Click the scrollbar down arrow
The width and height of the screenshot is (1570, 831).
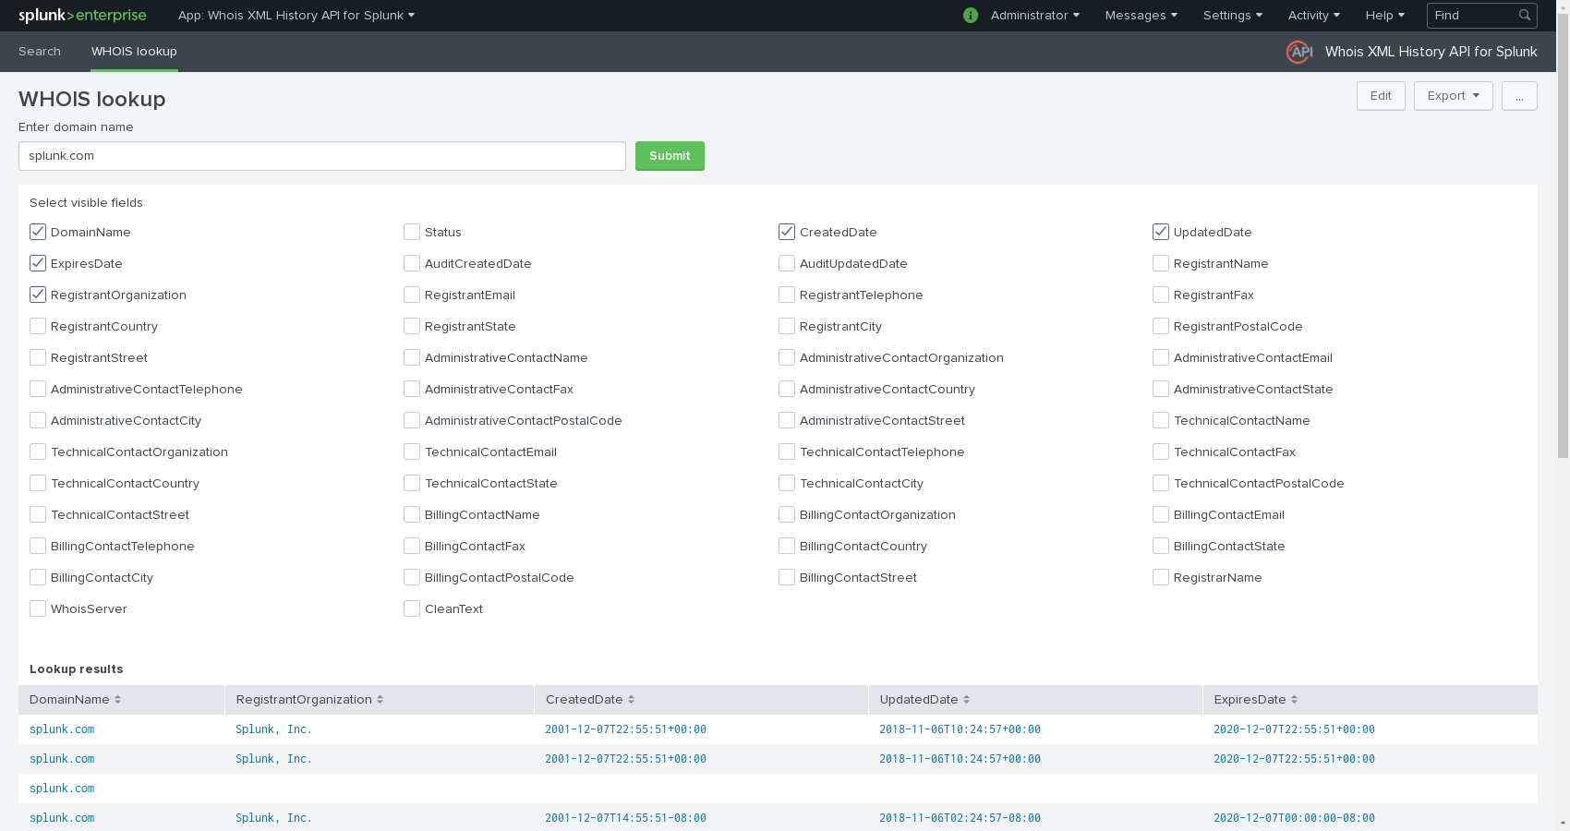pos(1563,824)
